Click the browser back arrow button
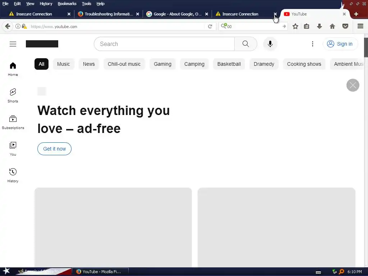 coord(7,26)
